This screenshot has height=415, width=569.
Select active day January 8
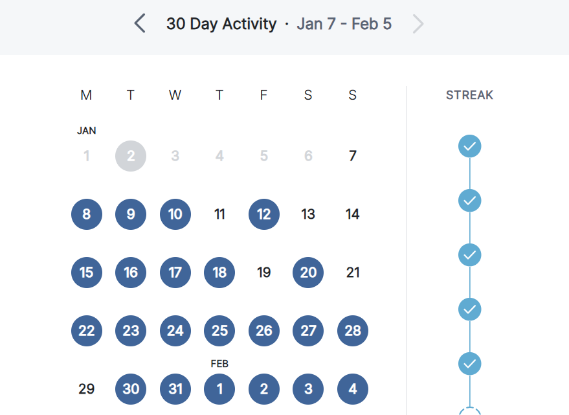point(86,214)
